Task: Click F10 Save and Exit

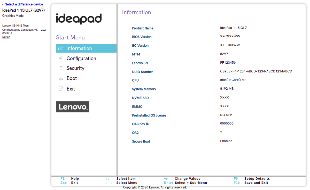Action: click(x=251, y=183)
